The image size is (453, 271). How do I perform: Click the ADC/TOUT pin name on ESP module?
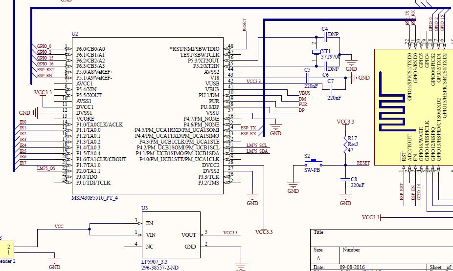coord(409,147)
